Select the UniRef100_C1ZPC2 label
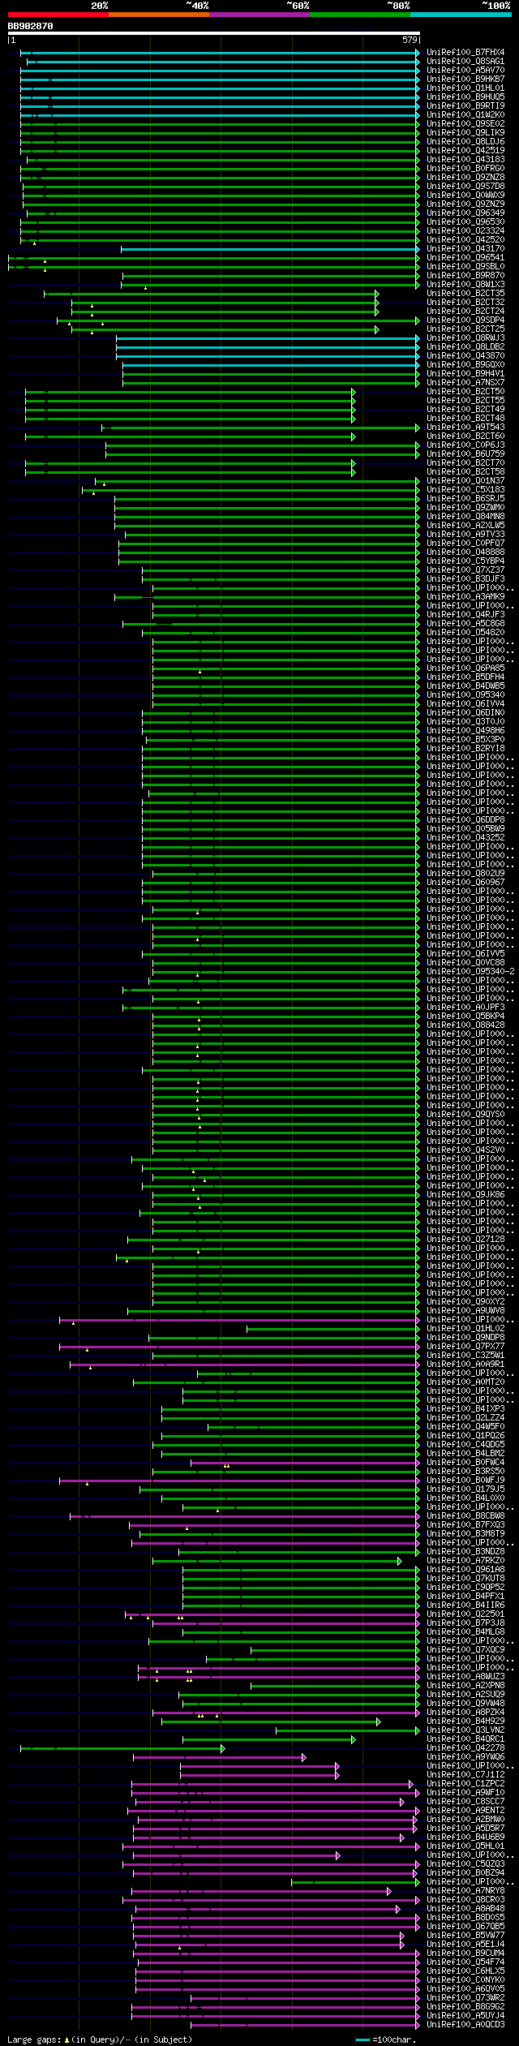The width and height of the screenshot is (519, 2046). [465, 1784]
